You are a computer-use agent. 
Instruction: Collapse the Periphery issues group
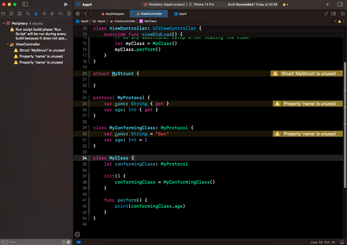(x=4, y=23)
